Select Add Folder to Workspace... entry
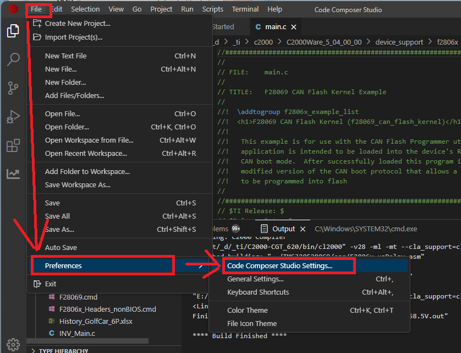 coord(120,172)
